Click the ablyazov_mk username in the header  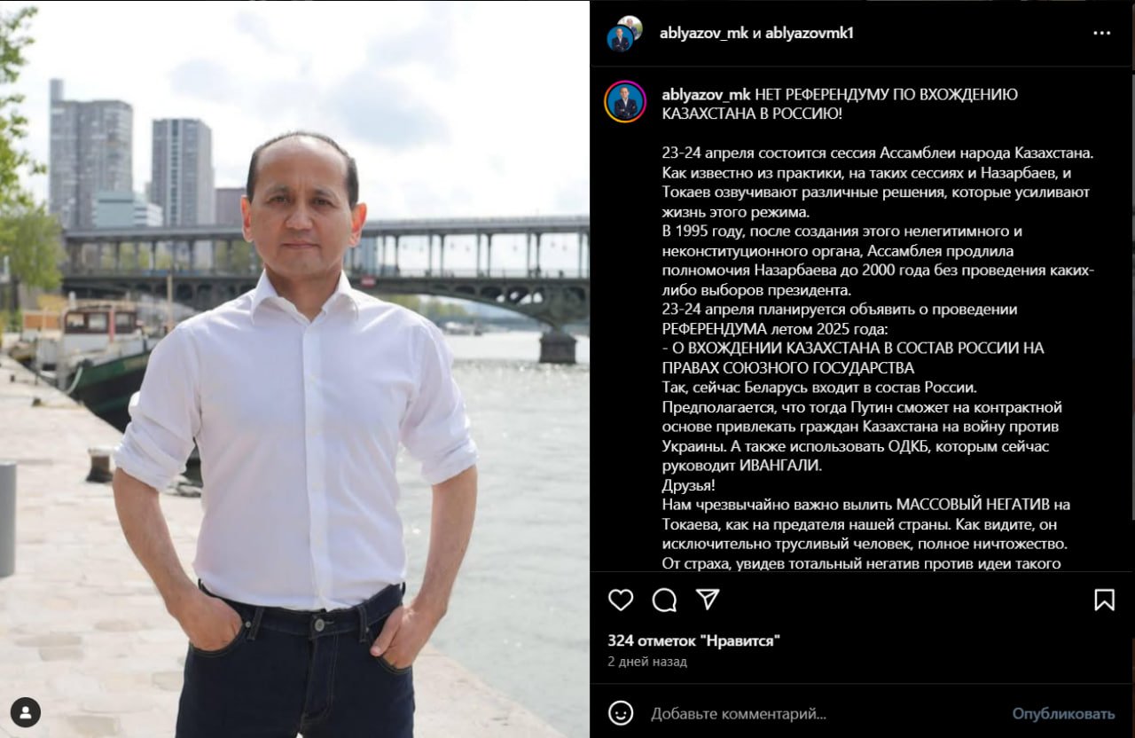(704, 33)
